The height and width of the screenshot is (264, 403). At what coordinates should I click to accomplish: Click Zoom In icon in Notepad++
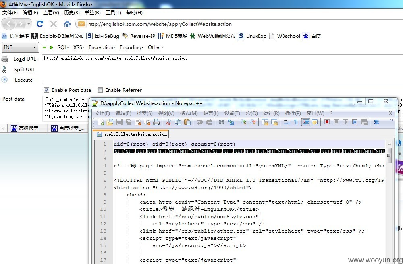pos(243,122)
